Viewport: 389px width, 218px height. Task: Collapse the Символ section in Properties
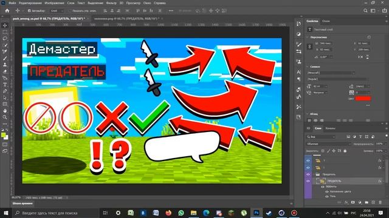pos(308,67)
